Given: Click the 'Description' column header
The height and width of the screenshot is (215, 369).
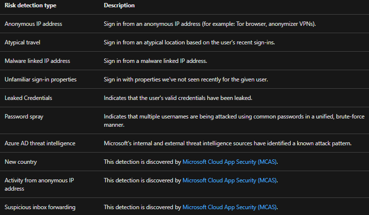Looking at the screenshot, I should (x=119, y=5).
